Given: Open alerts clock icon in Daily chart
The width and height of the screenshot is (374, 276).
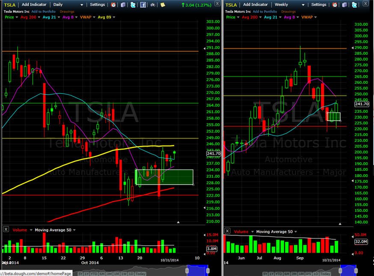Looking at the screenshot, I should (x=113, y=5).
